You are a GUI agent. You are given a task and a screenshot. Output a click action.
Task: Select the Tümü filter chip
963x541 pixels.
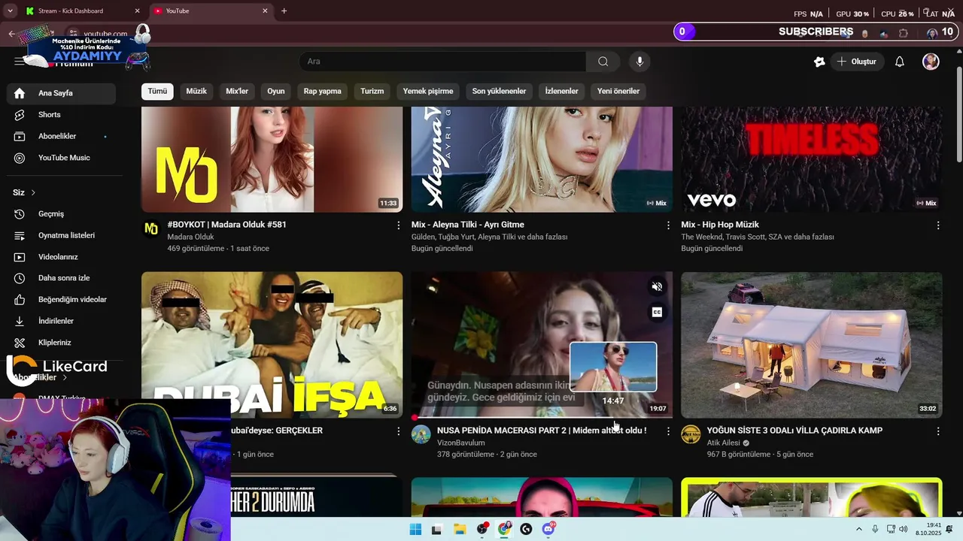(x=157, y=92)
